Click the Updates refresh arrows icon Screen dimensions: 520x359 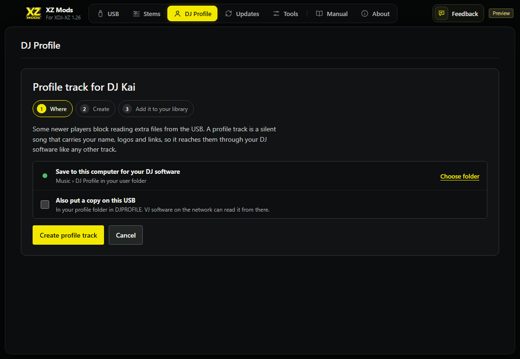tap(228, 14)
